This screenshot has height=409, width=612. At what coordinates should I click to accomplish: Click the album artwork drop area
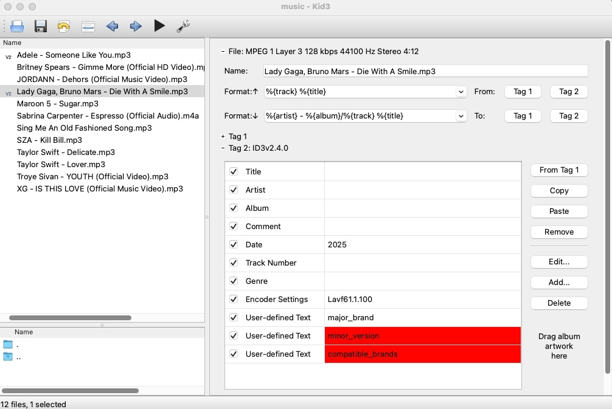559,346
